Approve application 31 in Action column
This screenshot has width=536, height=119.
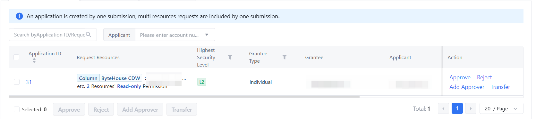click(x=460, y=77)
